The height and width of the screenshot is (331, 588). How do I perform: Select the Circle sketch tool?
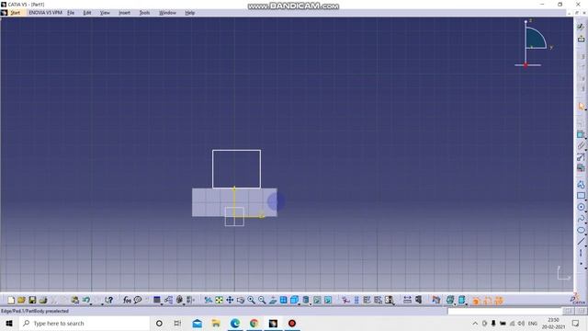581,207
